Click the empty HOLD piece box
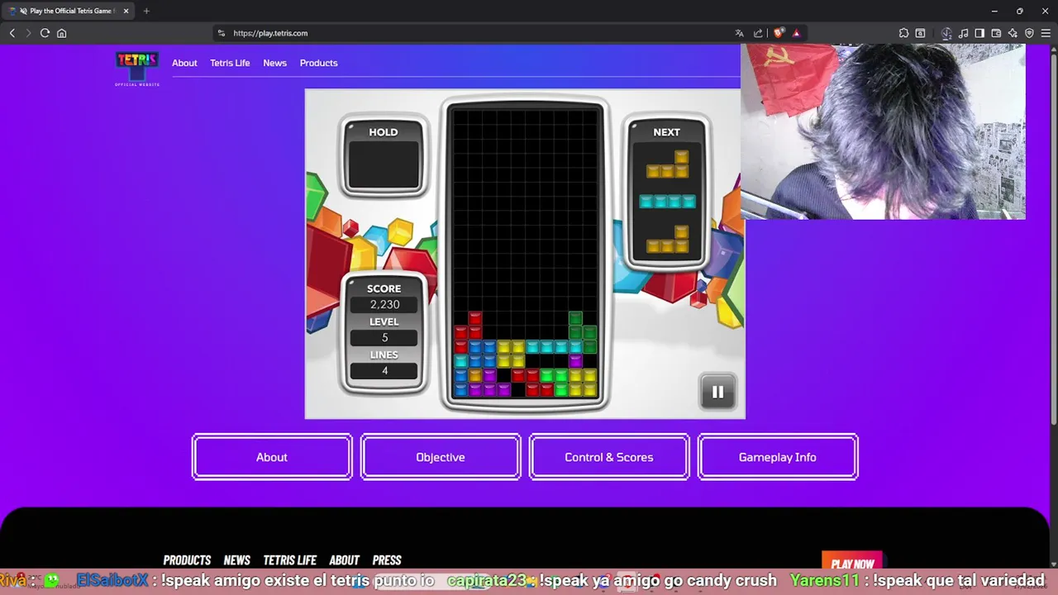The image size is (1058, 595). tap(384, 166)
